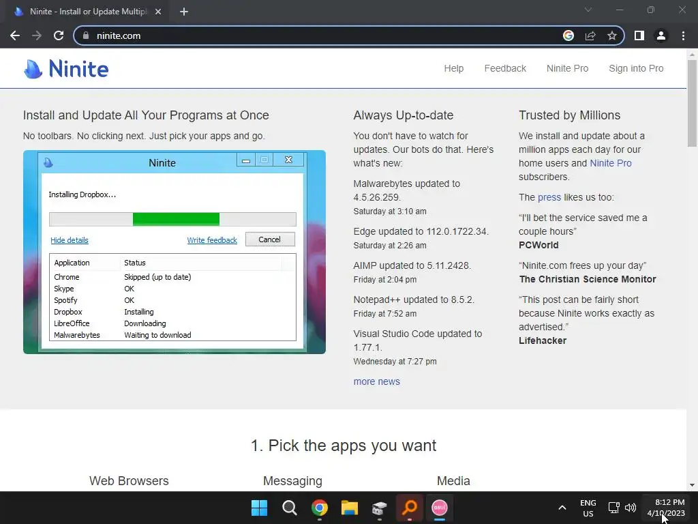Close the Ninite browser tab

pos(158,12)
